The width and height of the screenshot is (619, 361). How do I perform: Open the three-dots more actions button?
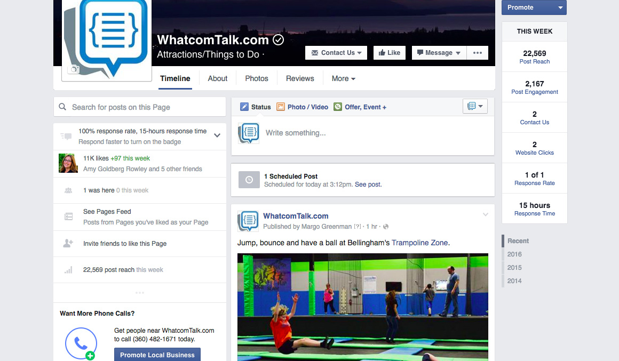coord(477,53)
